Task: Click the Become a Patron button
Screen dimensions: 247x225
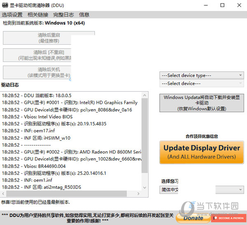Action: (228, 218)
